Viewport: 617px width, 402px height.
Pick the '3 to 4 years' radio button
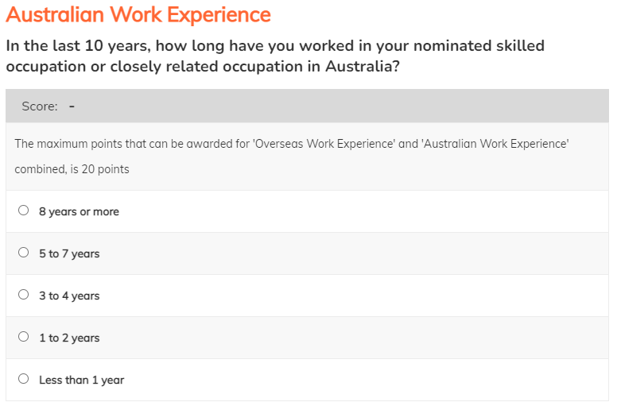coord(24,296)
